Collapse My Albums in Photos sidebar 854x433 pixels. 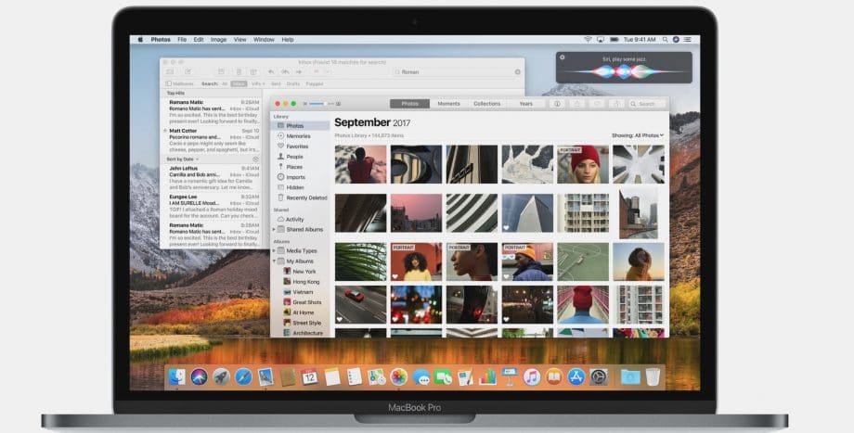[x=274, y=261]
